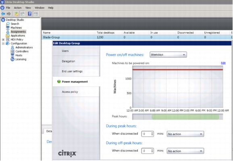Click the blue Help toolbar icon

coord(30,14)
